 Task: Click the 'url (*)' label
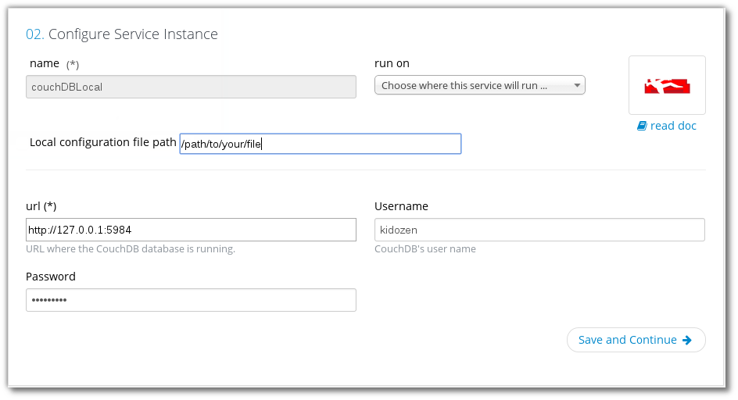pos(41,206)
